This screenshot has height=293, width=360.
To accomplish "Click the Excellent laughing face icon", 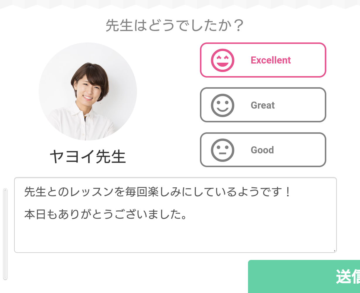I will pos(223,60).
